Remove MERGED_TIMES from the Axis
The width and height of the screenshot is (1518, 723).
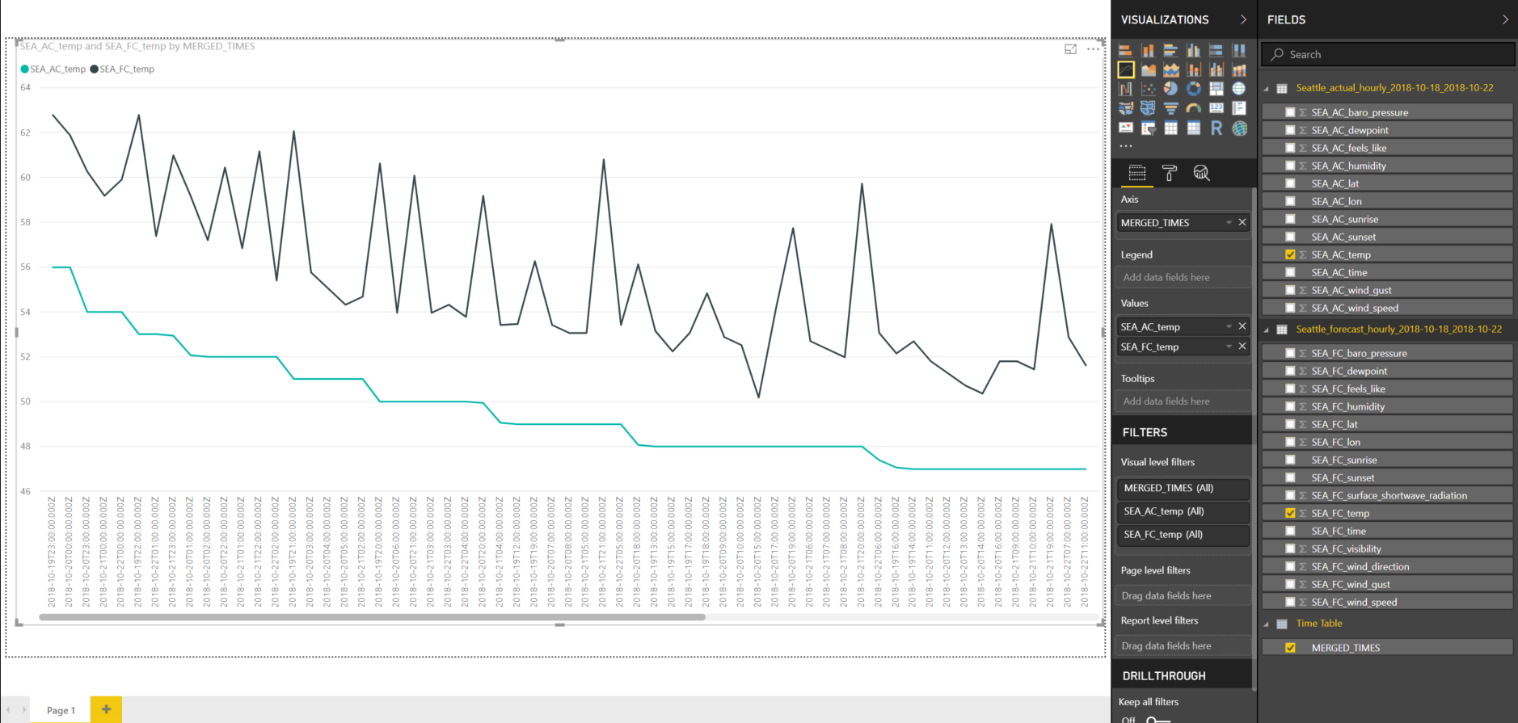(1242, 222)
